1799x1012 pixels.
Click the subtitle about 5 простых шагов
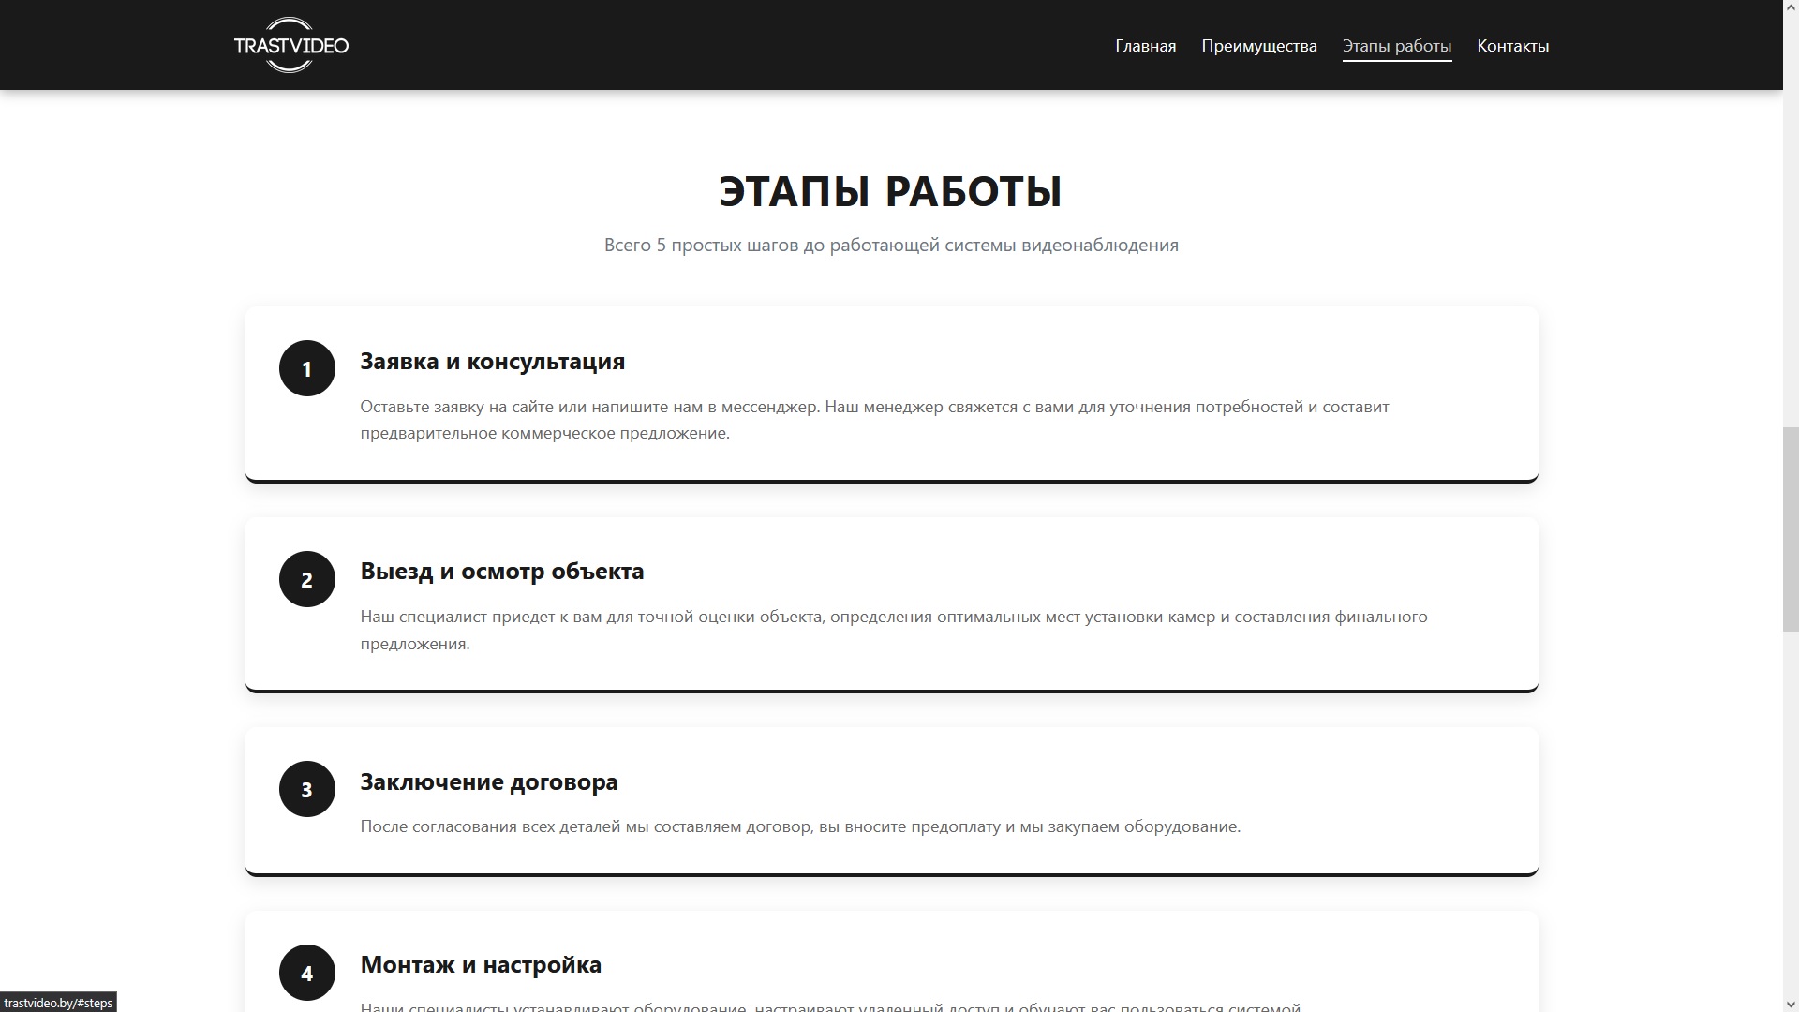[890, 246]
